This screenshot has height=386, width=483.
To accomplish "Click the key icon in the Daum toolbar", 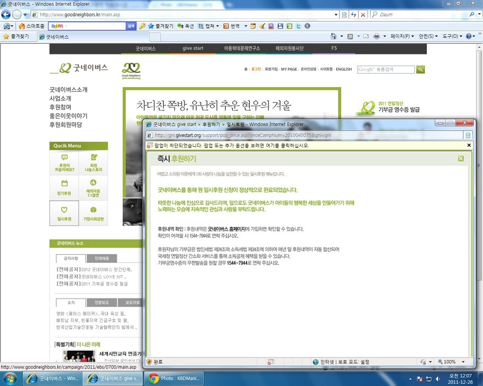I will (x=142, y=26).
